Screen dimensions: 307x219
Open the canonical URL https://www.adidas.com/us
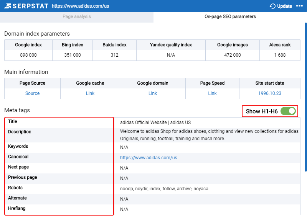[149, 158]
